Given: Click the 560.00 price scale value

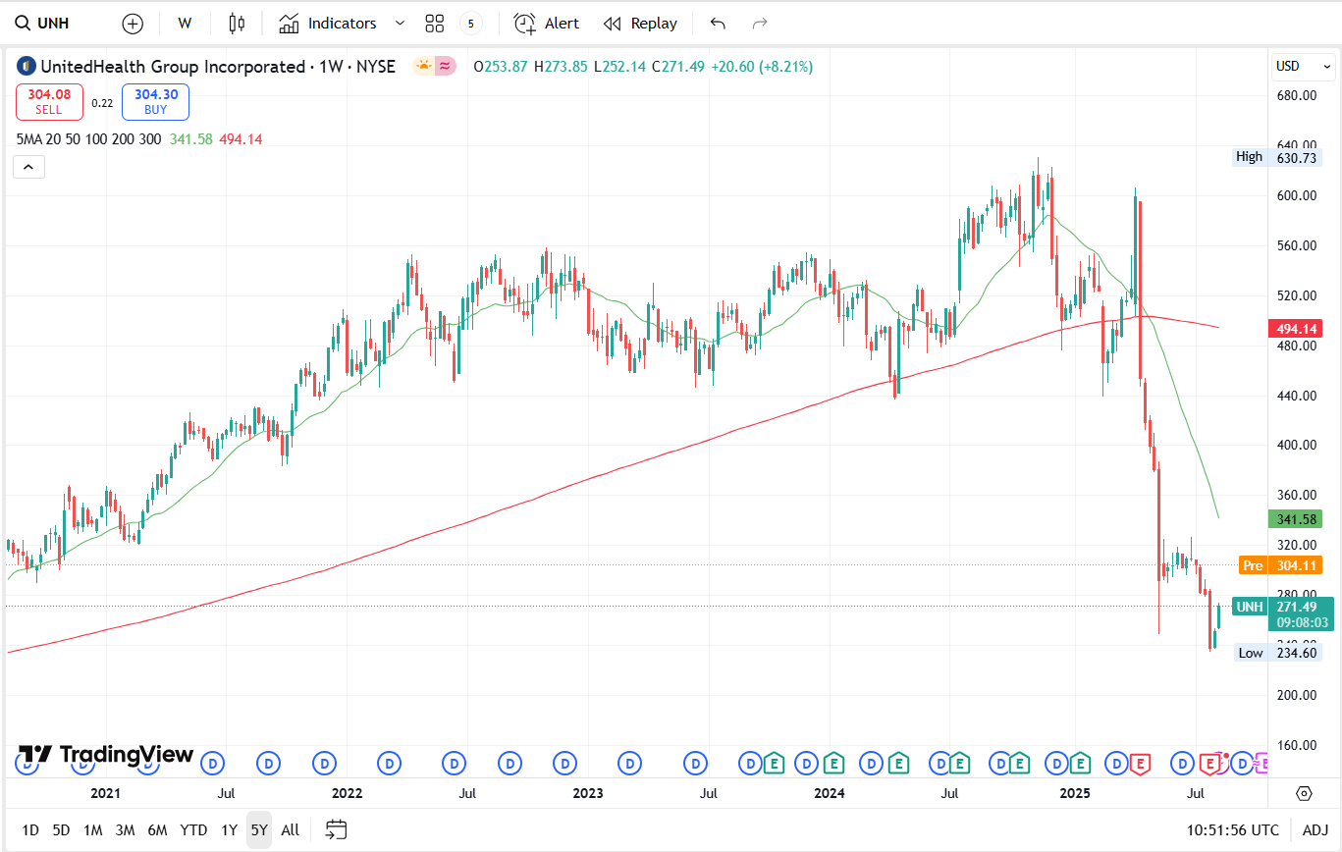Looking at the screenshot, I should pos(1296,245).
